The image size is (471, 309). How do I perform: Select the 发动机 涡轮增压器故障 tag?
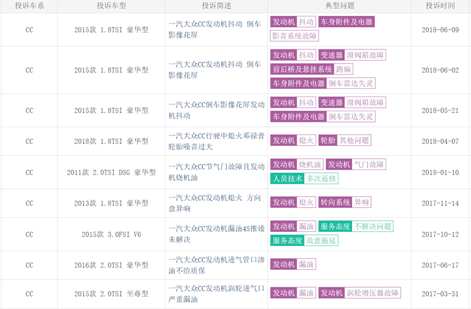360,293
